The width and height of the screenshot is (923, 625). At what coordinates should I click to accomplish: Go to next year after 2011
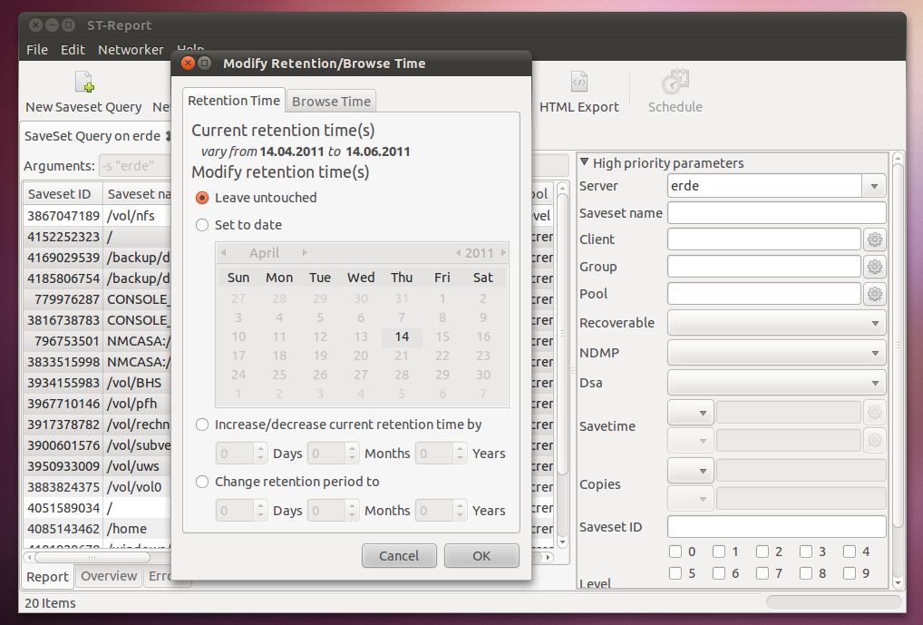(503, 253)
